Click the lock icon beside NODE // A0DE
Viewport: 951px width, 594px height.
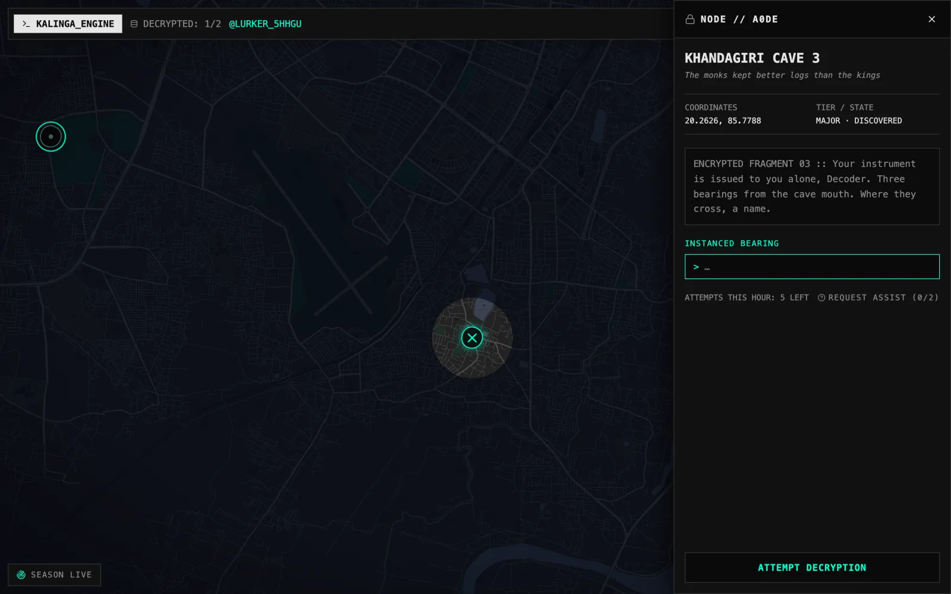pos(690,19)
